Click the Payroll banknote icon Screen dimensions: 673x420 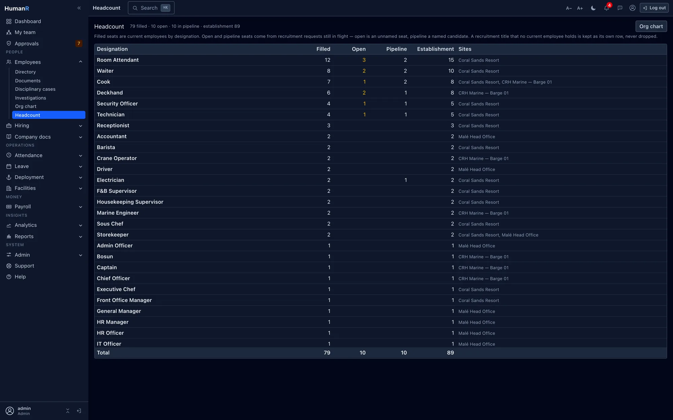[9, 207]
